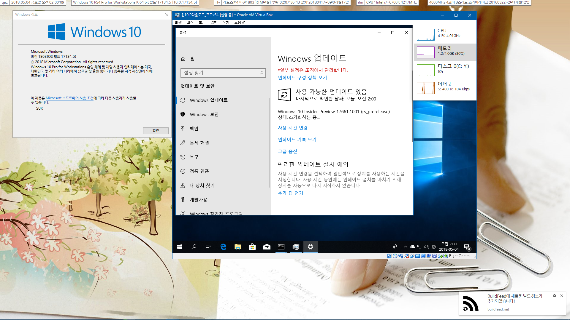Open File Explorer from guest taskbar

(238, 247)
